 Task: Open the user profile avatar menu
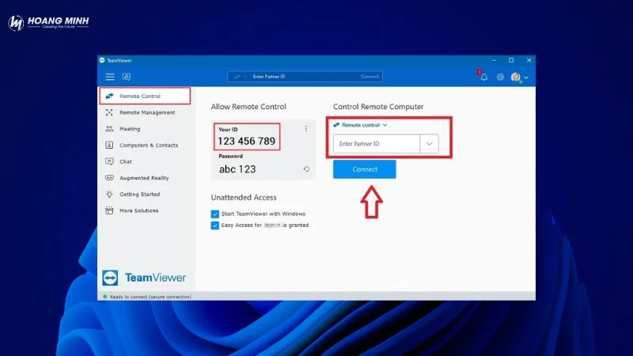(x=519, y=77)
